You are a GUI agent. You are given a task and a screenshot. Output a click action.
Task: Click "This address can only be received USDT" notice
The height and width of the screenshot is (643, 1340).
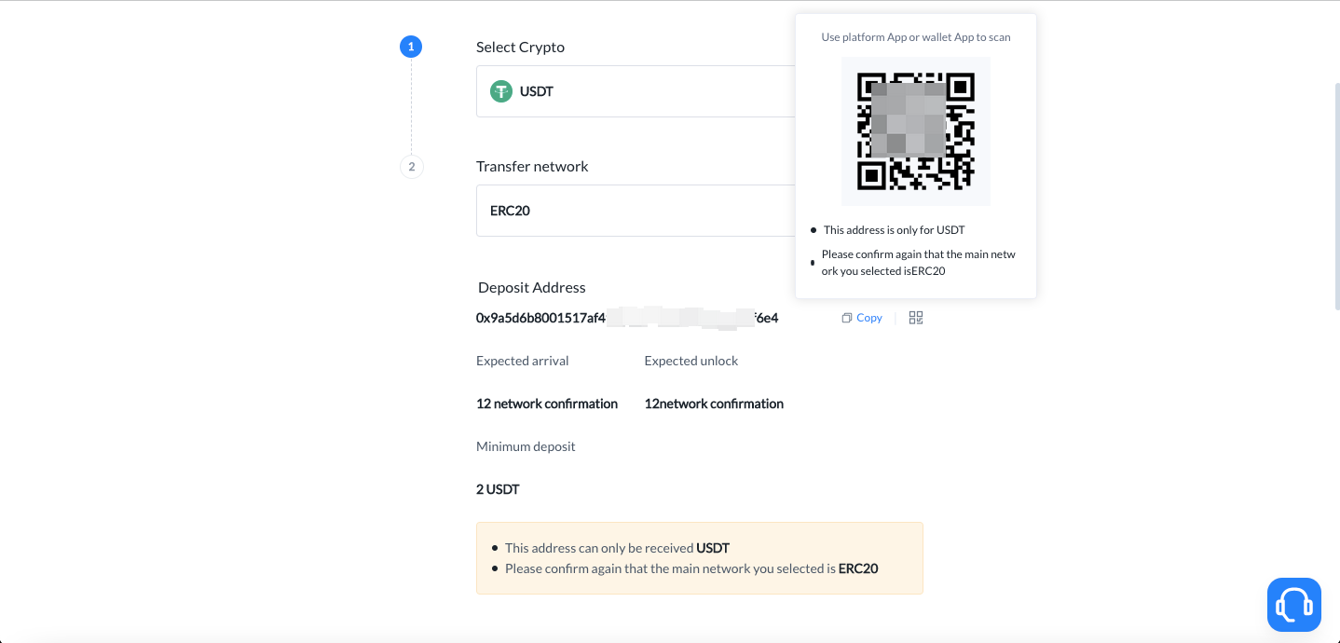pyautogui.click(x=617, y=548)
